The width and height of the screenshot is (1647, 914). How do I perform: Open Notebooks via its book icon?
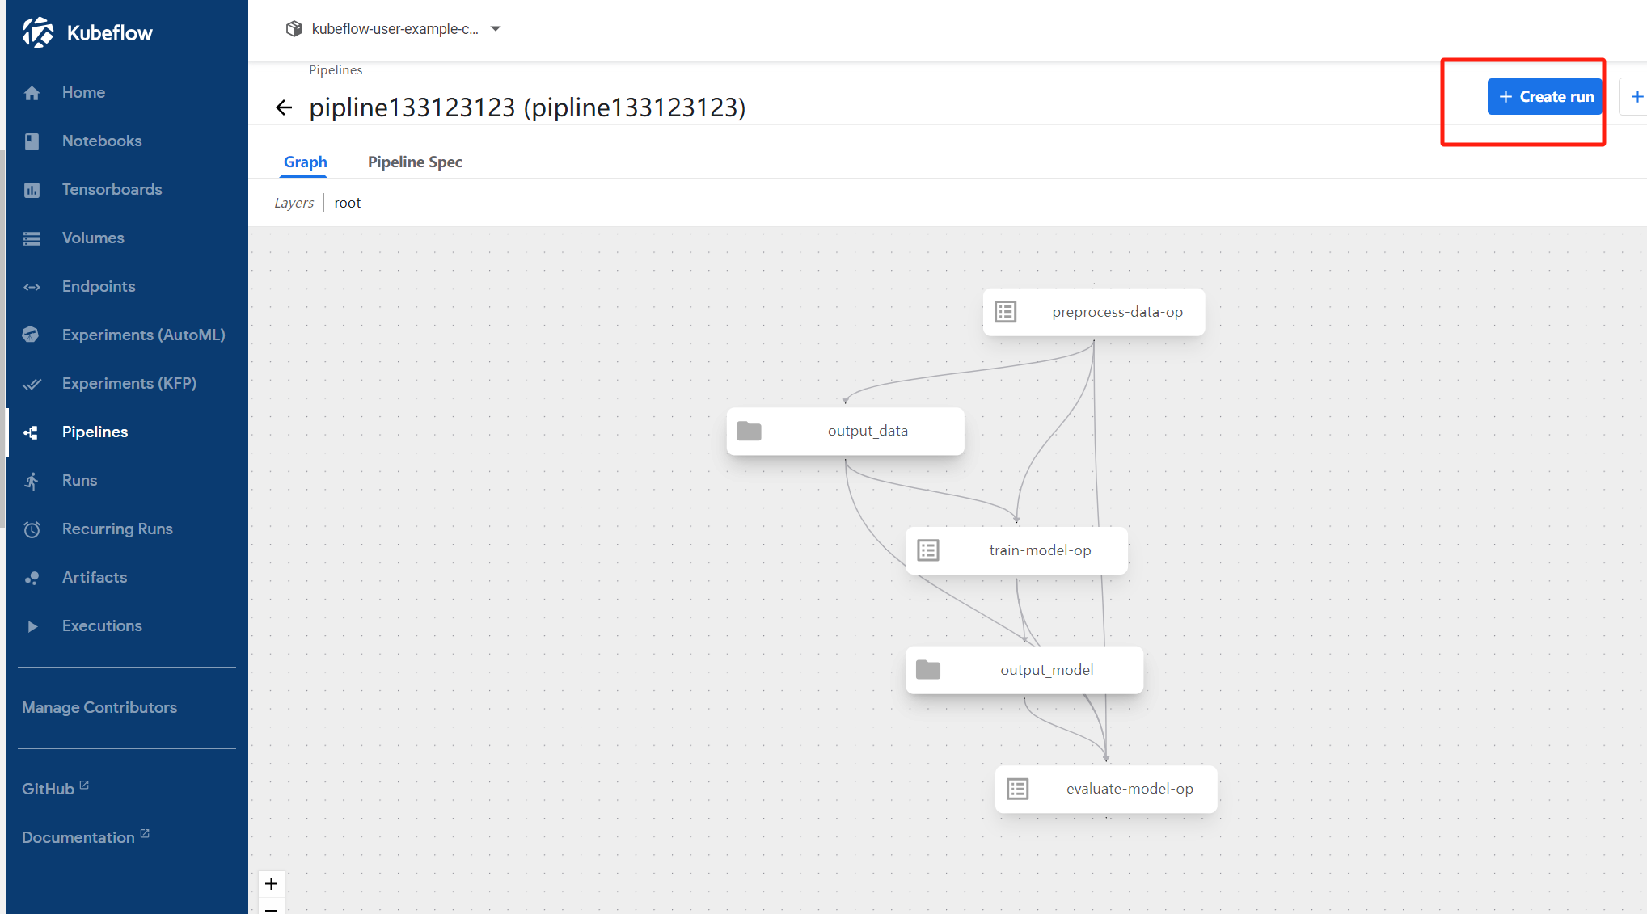[x=32, y=141]
